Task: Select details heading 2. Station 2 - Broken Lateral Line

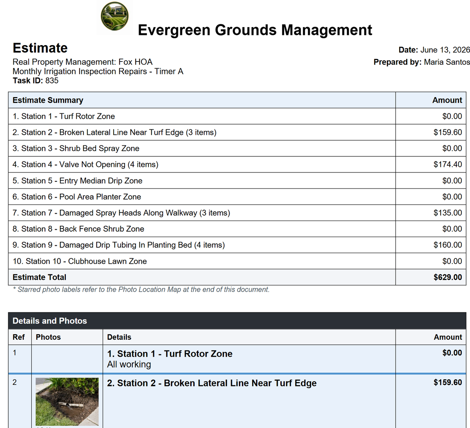Action: 212,383
